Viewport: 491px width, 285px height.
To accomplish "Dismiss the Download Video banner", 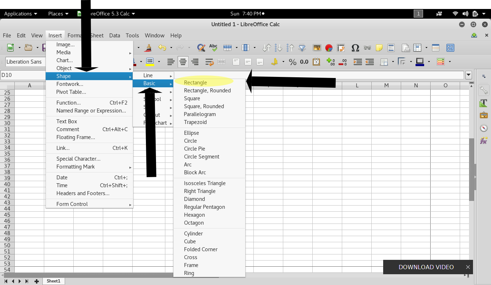I will (468, 267).
